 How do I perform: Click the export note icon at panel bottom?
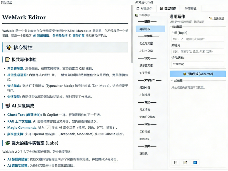click(x=186, y=162)
